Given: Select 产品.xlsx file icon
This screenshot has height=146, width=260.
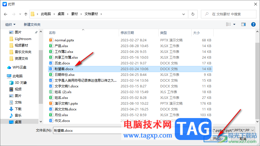Looking at the screenshot, I should (51, 46).
